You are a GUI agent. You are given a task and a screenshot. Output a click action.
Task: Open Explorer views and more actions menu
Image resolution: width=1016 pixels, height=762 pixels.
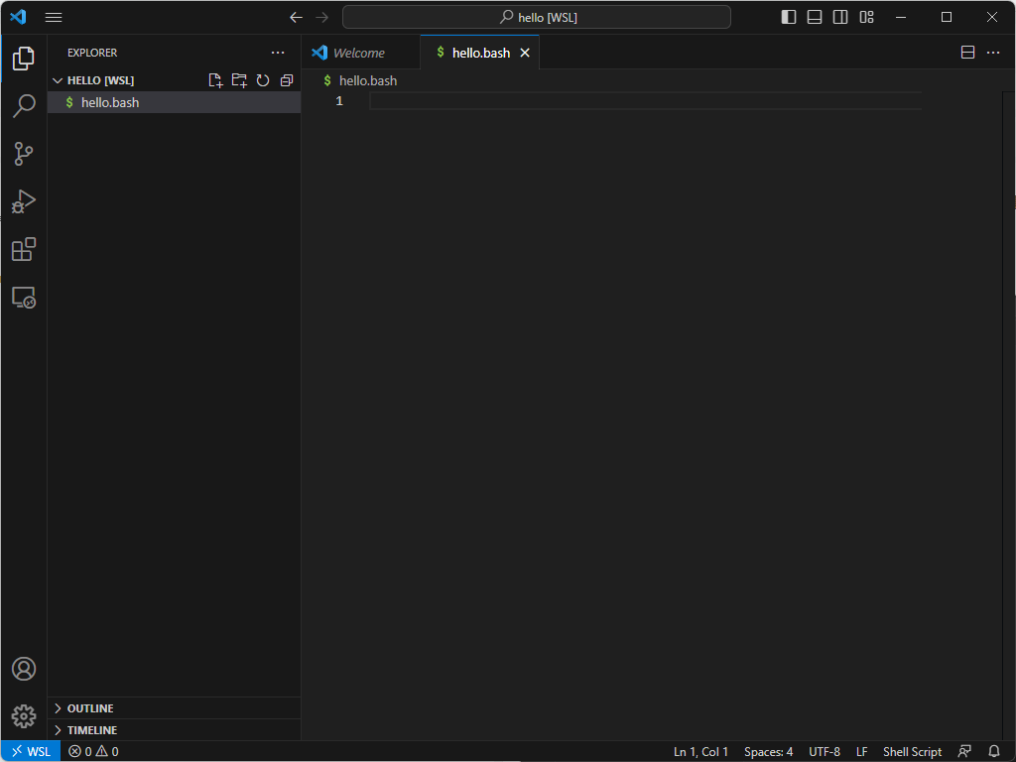pos(278,53)
